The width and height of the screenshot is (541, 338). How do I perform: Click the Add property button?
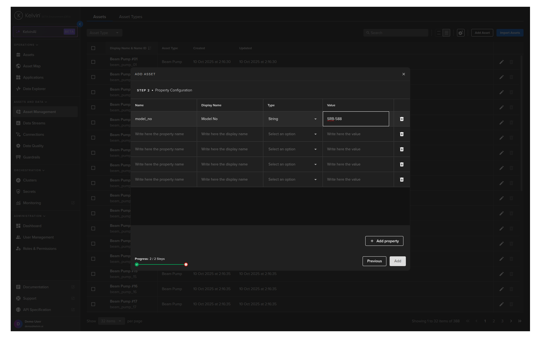(384, 241)
